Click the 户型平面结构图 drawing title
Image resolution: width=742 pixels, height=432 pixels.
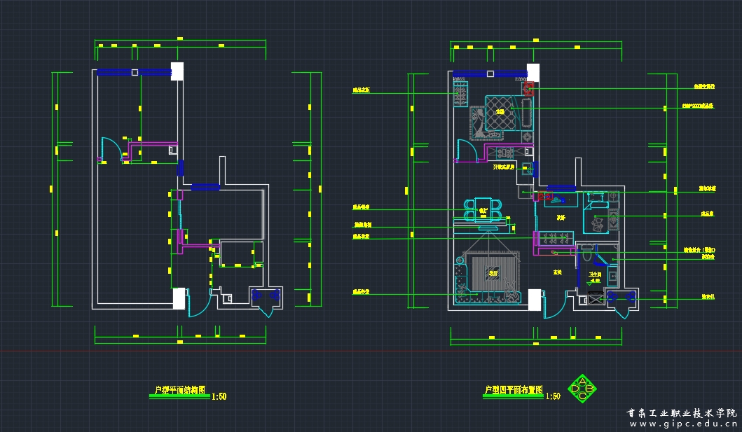pyautogui.click(x=179, y=390)
